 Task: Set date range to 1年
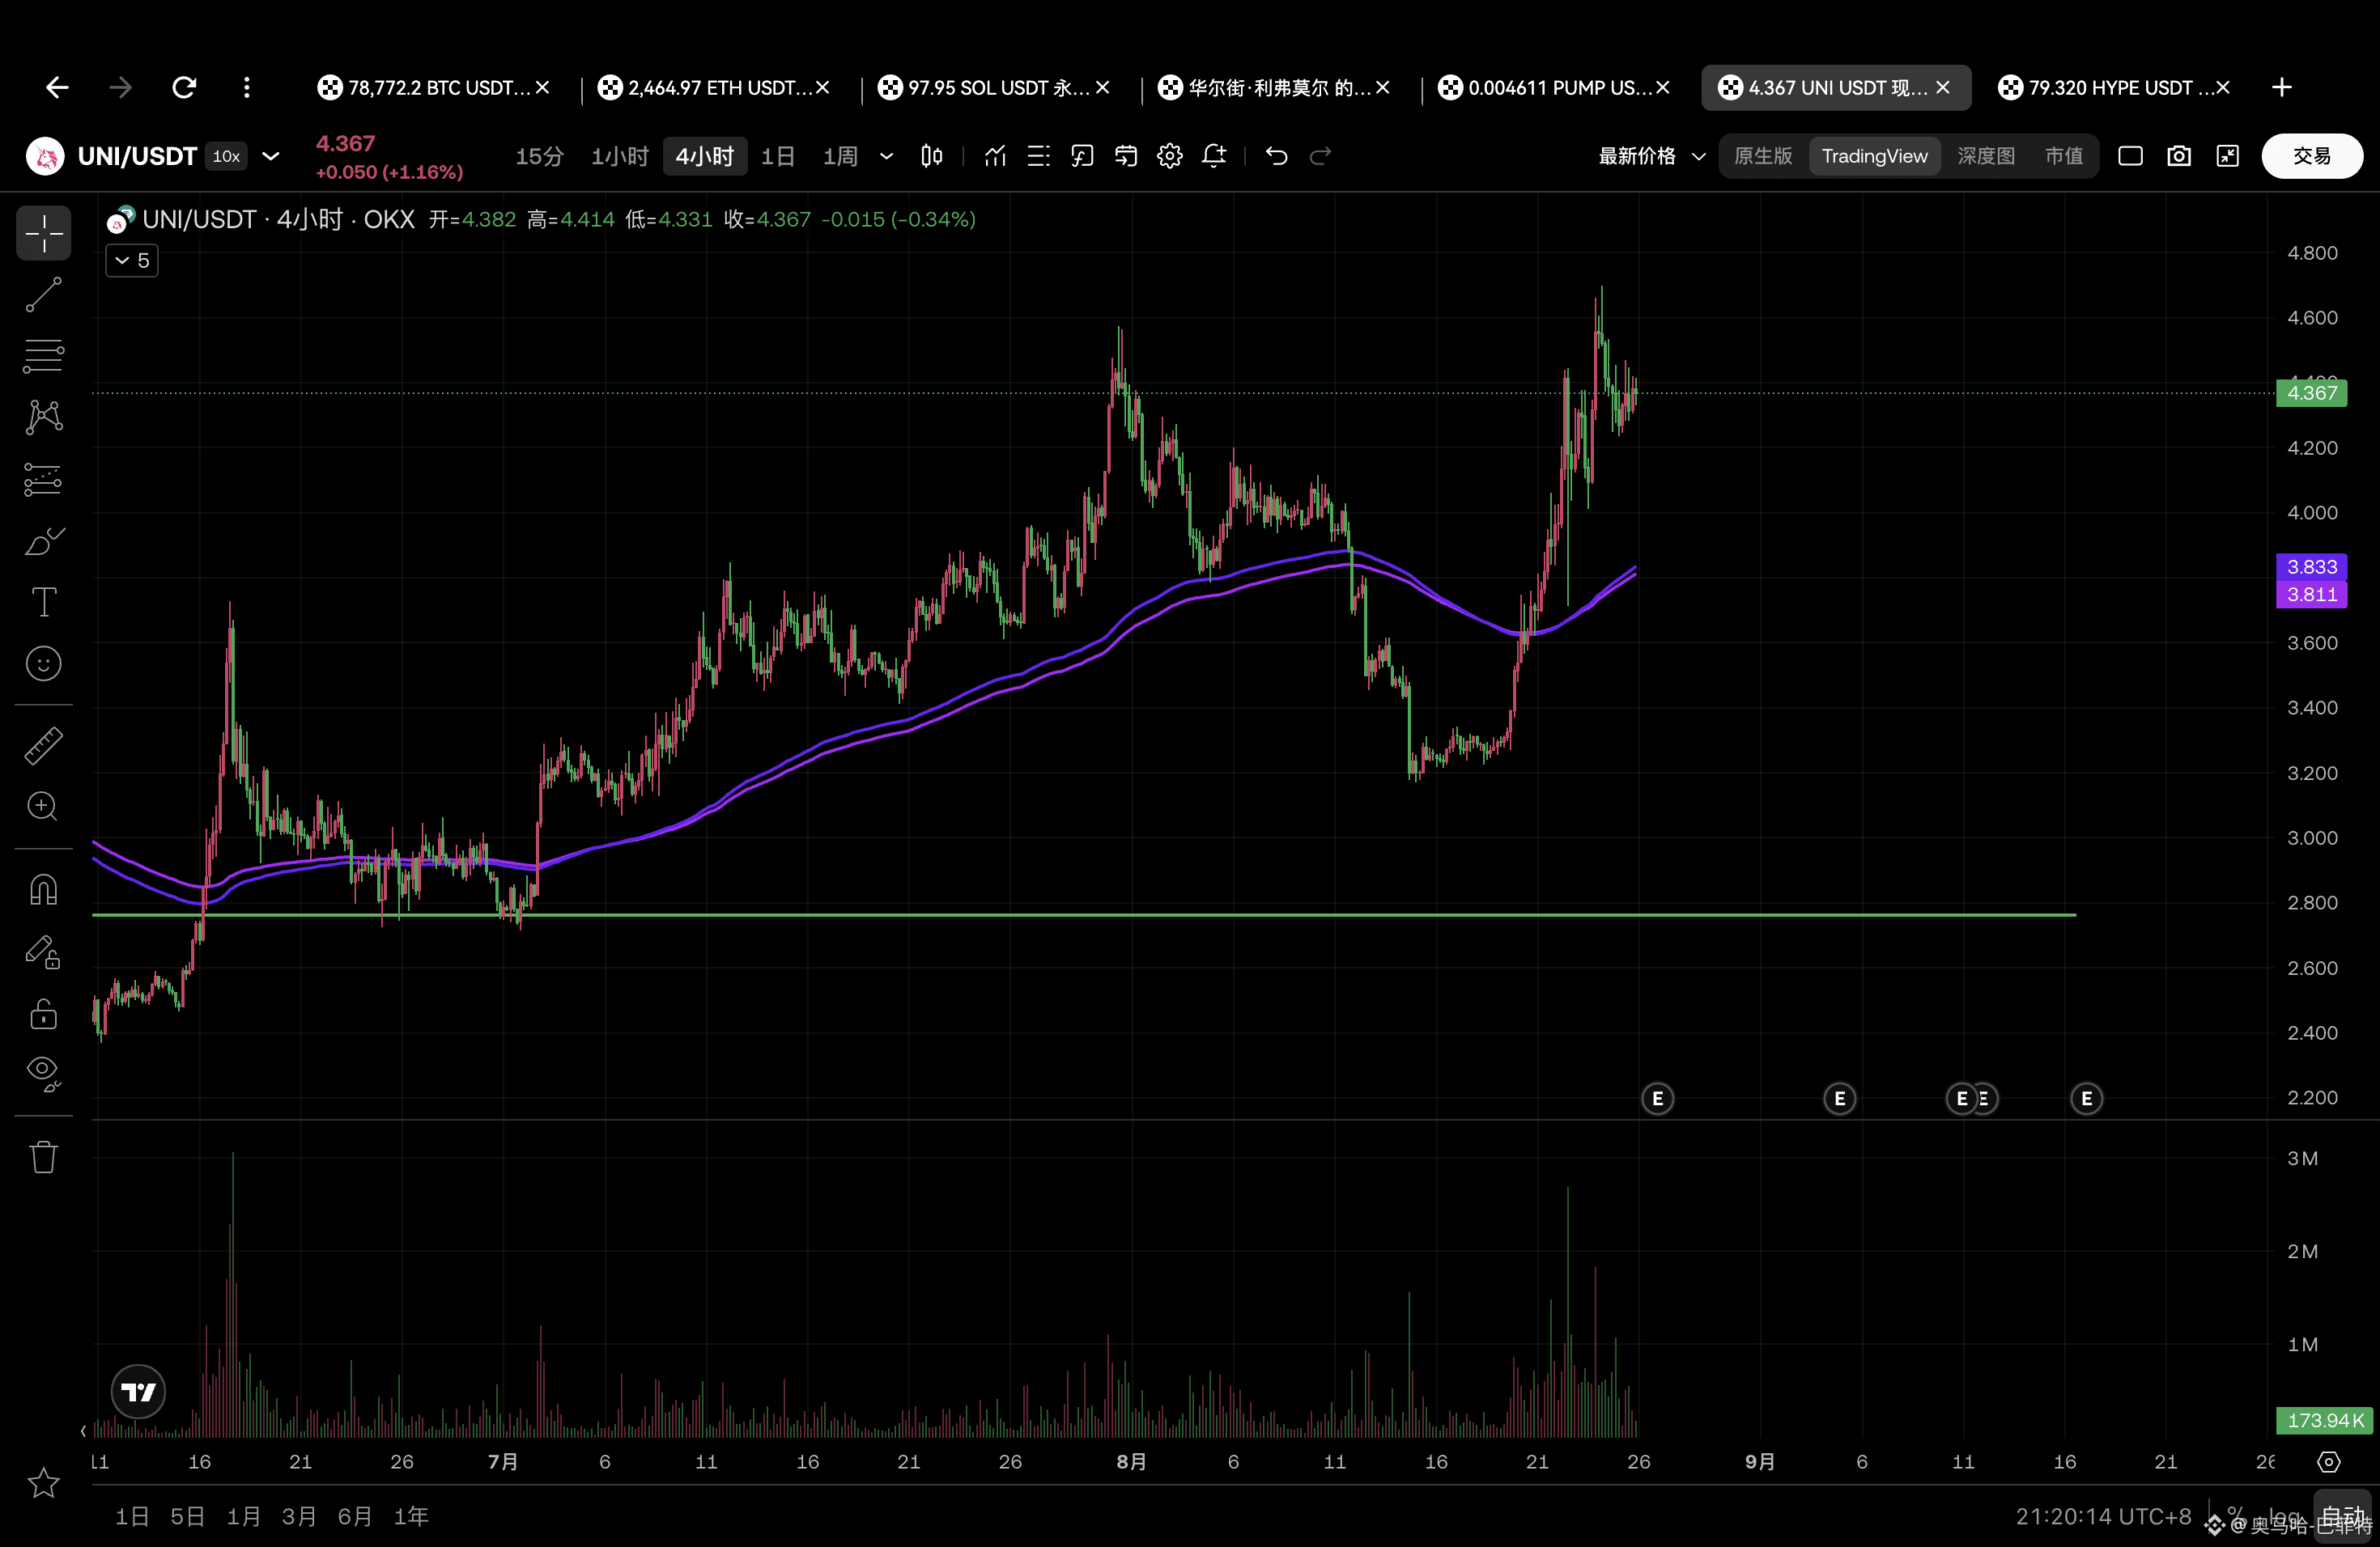click(411, 1517)
